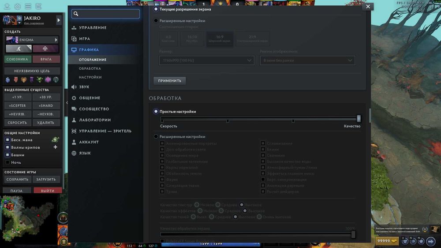This screenshot has height=248, width=441.
Task: Toggle the Башни checkbox
Action: 7,155
